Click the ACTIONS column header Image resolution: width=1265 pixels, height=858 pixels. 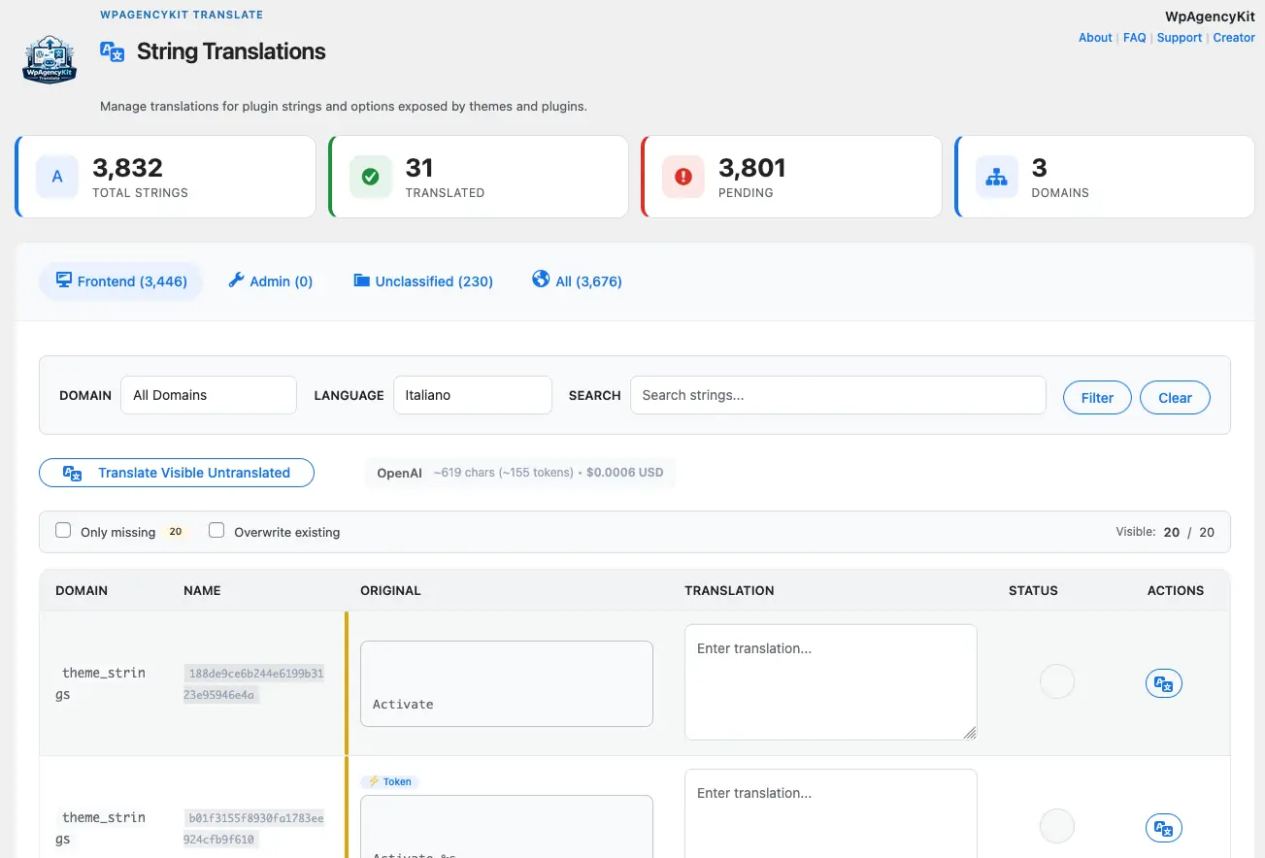pyautogui.click(x=1176, y=590)
